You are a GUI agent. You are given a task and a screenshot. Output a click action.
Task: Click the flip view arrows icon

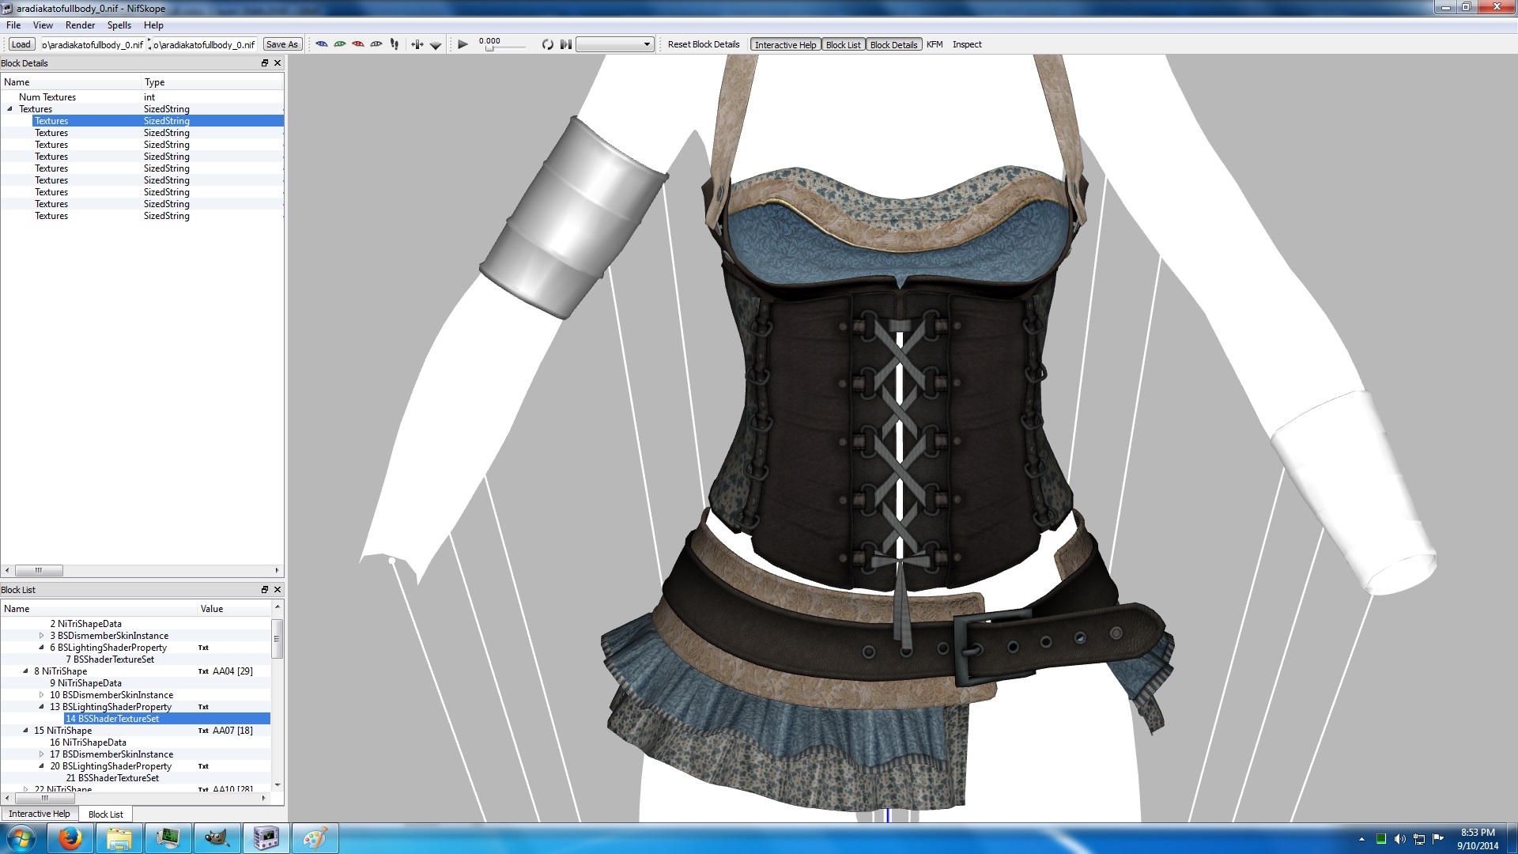coord(417,44)
